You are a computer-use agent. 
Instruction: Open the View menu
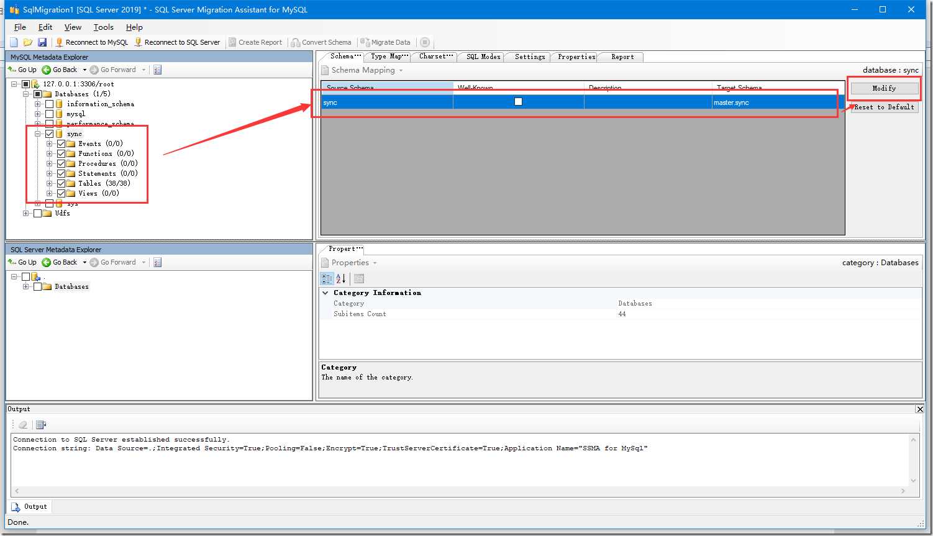[73, 27]
